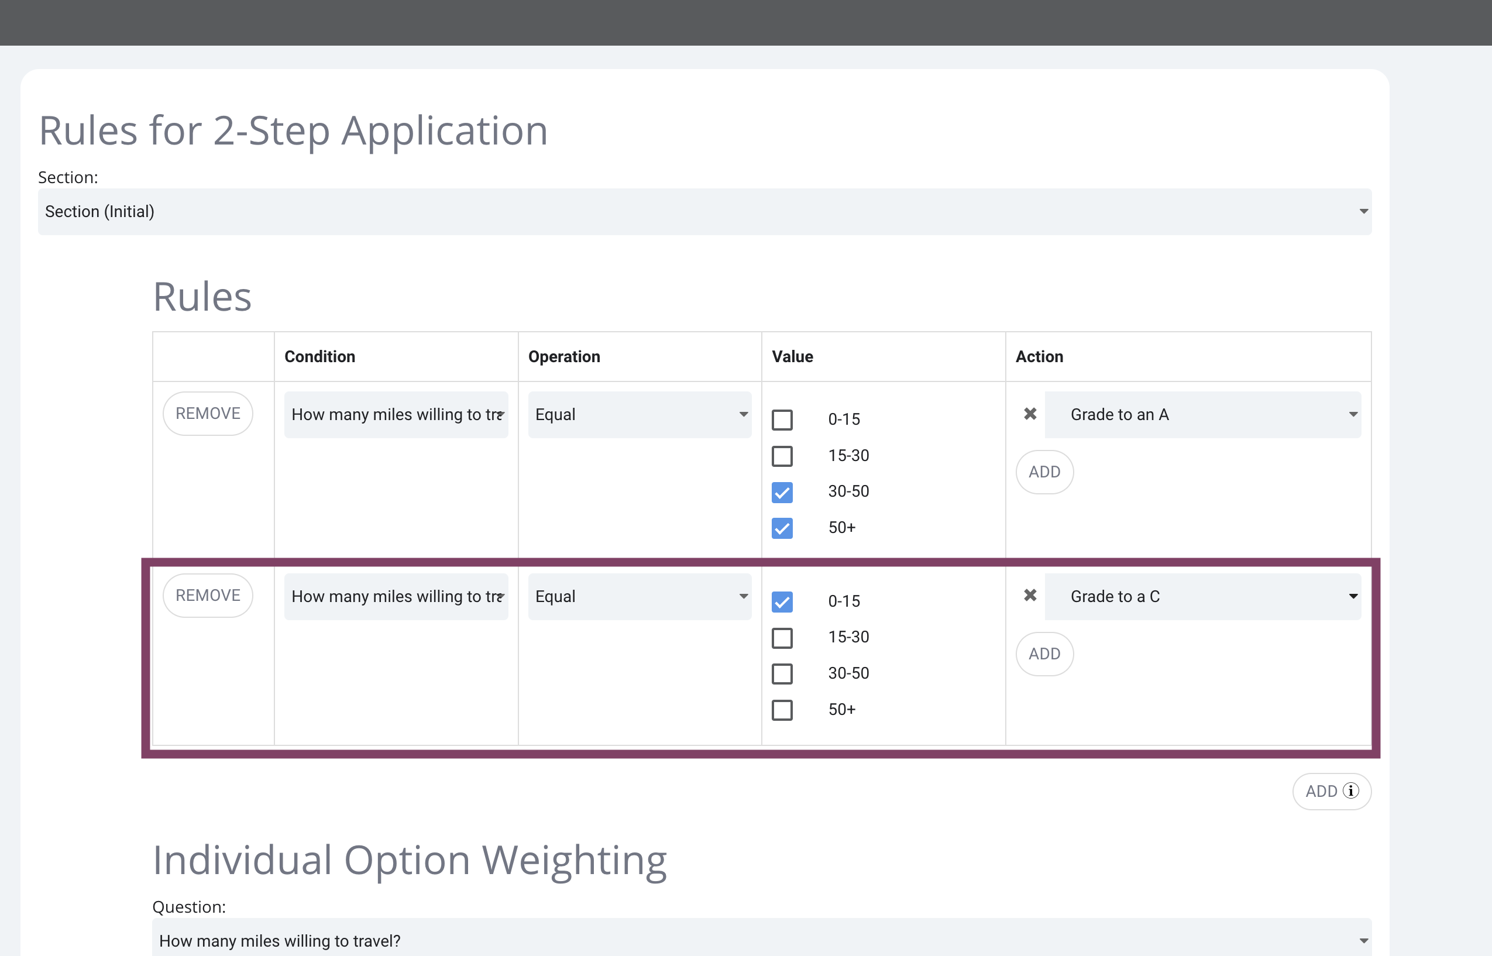Screen dimensions: 1492x956
Task: Remove the Grade to a C action with X icon
Action: click(1030, 596)
